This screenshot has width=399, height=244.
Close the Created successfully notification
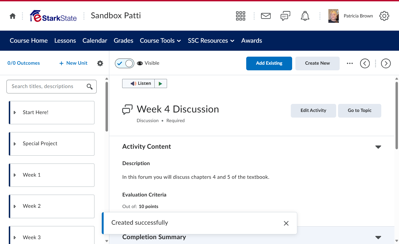[x=286, y=223]
